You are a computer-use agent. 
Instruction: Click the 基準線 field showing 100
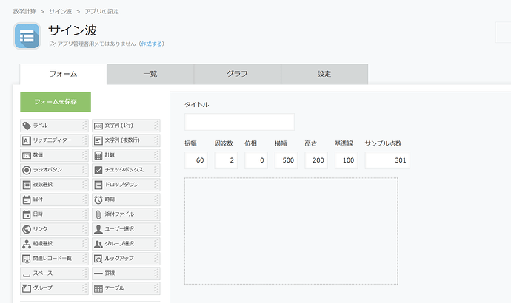pyautogui.click(x=346, y=160)
